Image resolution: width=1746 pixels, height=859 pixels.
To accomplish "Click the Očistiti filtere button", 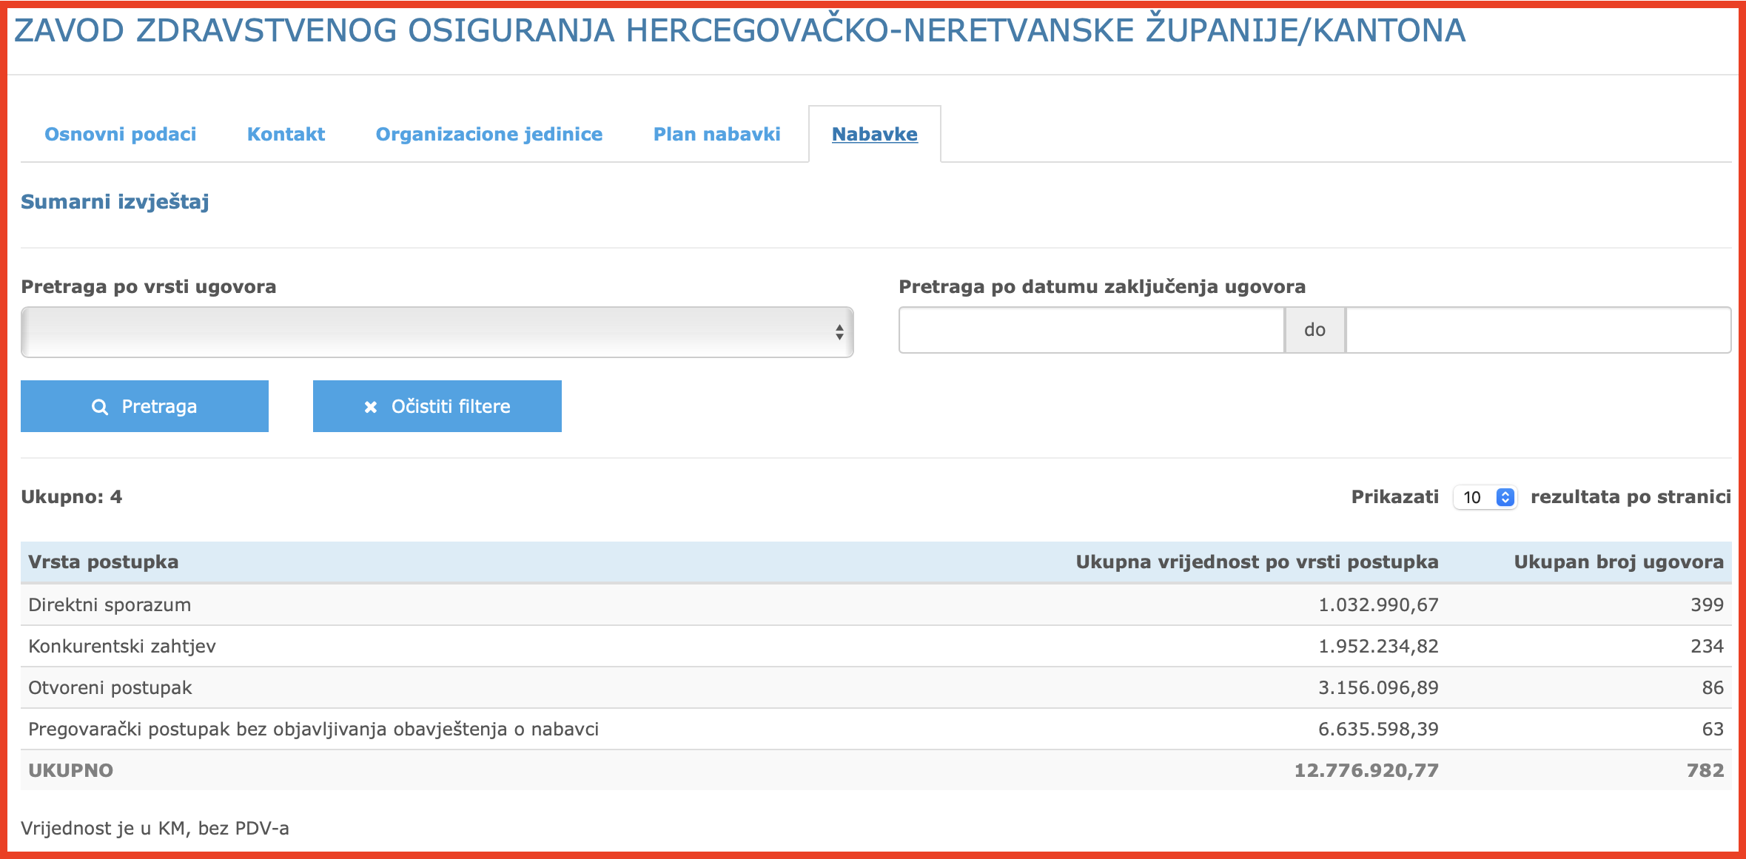I will coord(437,406).
